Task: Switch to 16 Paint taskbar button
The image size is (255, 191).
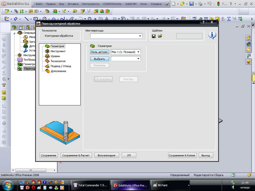Action: click(x=170, y=185)
